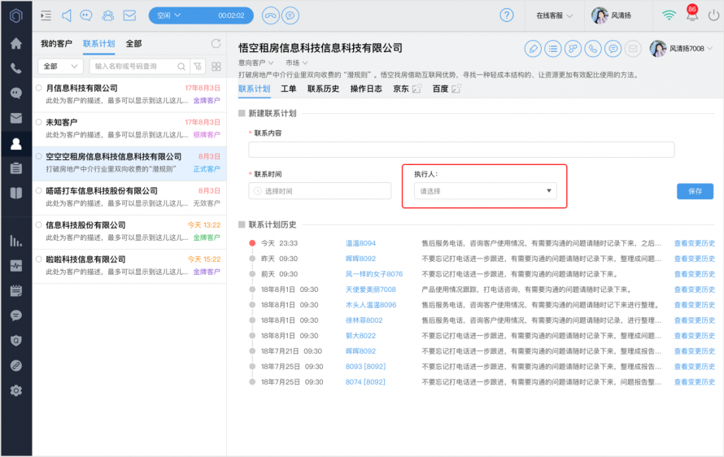Expand the 意向客户 dropdown
Viewport: 724px width, 457px height.
point(255,63)
